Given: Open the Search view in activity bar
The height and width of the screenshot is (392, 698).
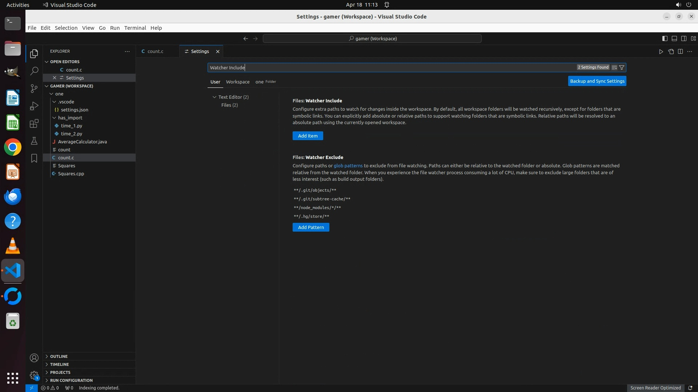Looking at the screenshot, I should (34, 71).
